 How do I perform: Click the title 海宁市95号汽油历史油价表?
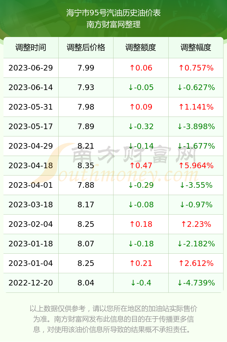pyautogui.click(x=113, y=13)
